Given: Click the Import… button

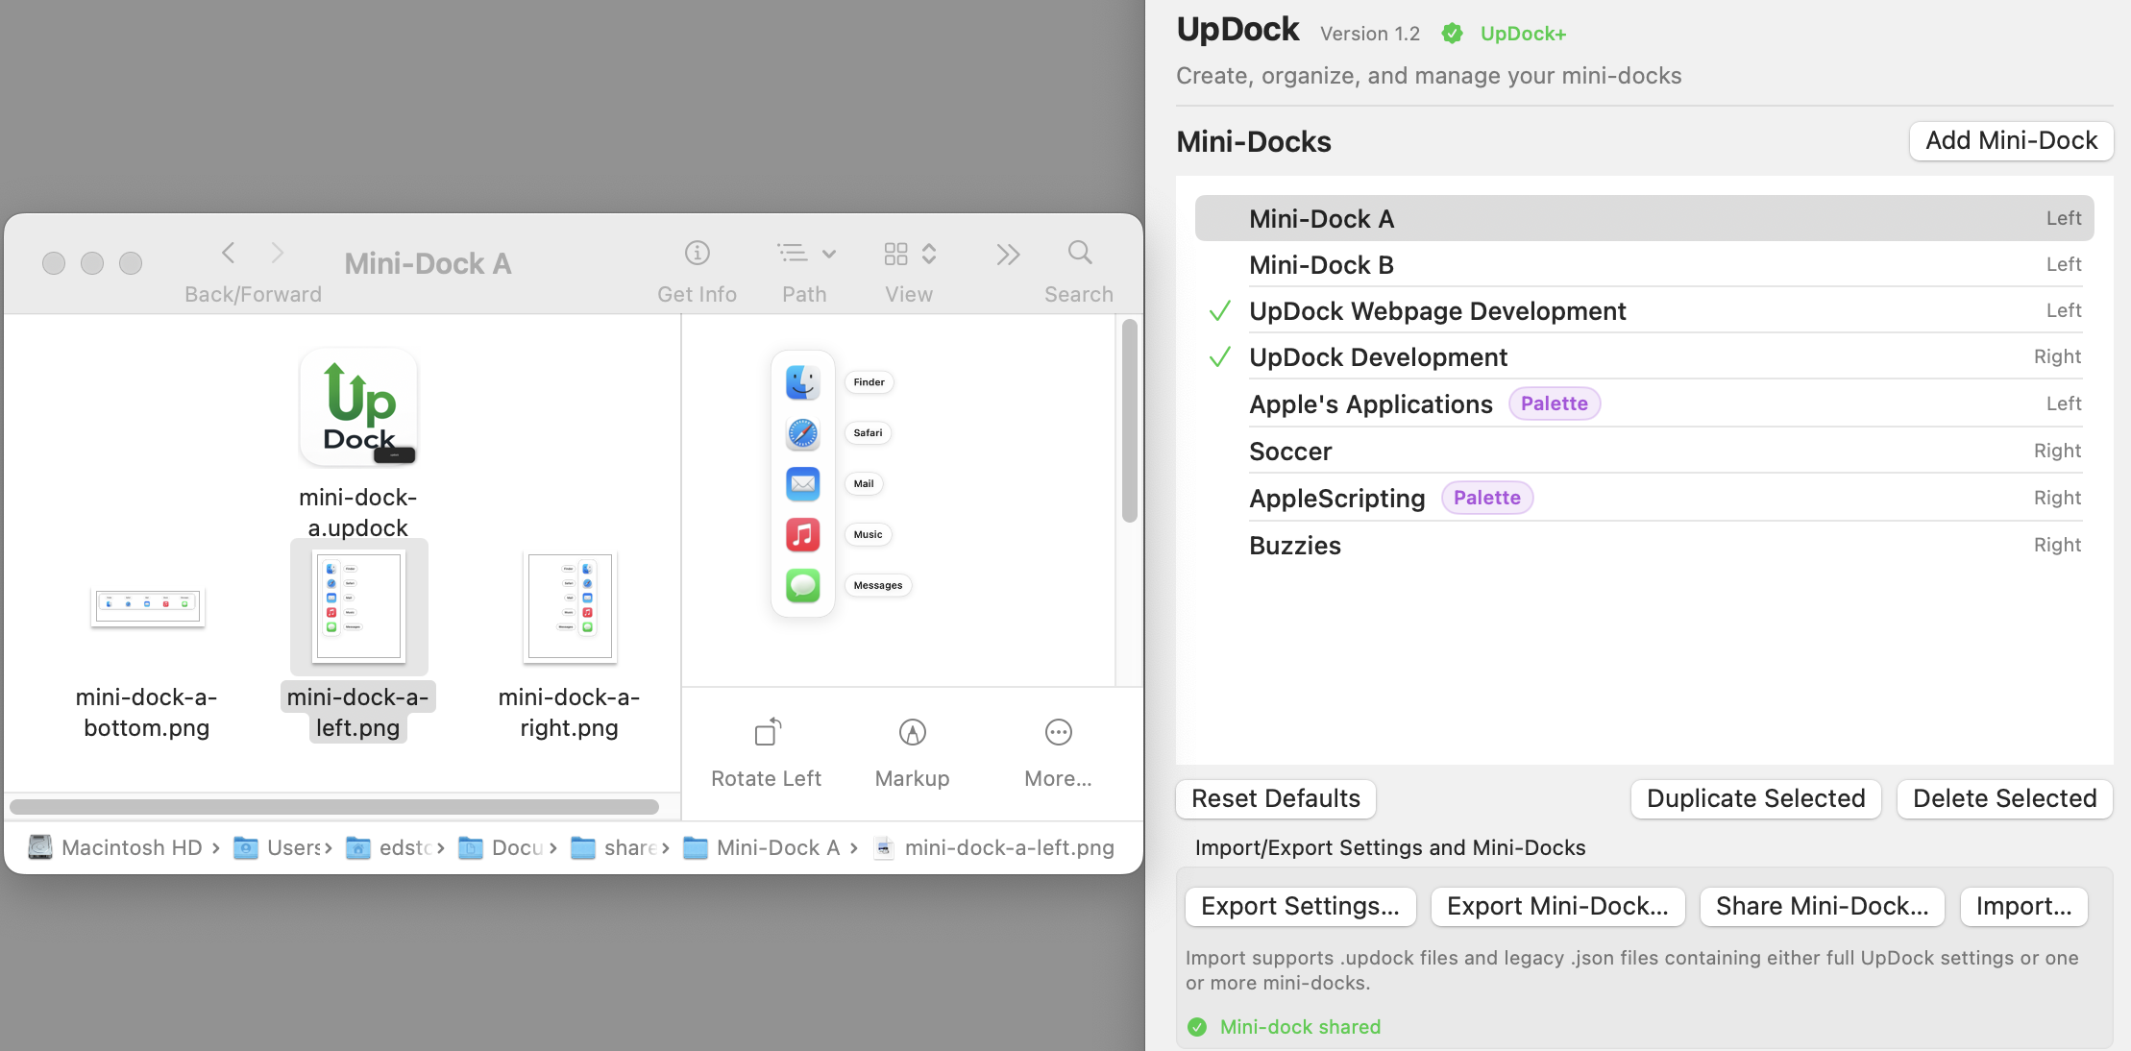Looking at the screenshot, I should [x=2023, y=906].
